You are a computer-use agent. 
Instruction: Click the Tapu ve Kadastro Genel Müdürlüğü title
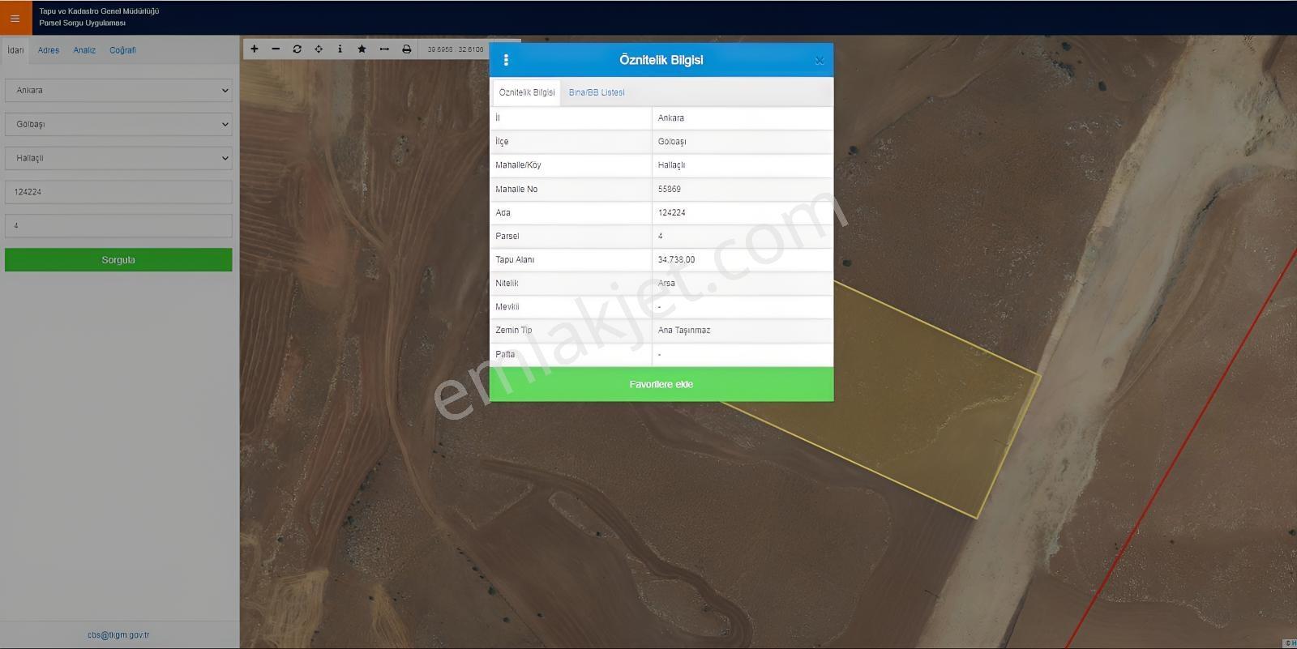[x=99, y=11]
